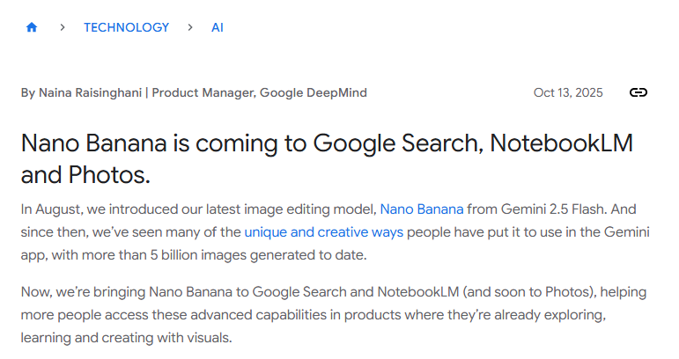Screen dimensions: 679x359
Task: Click "Product Manager, Google DeepMind" byline text
Action: pos(259,93)
